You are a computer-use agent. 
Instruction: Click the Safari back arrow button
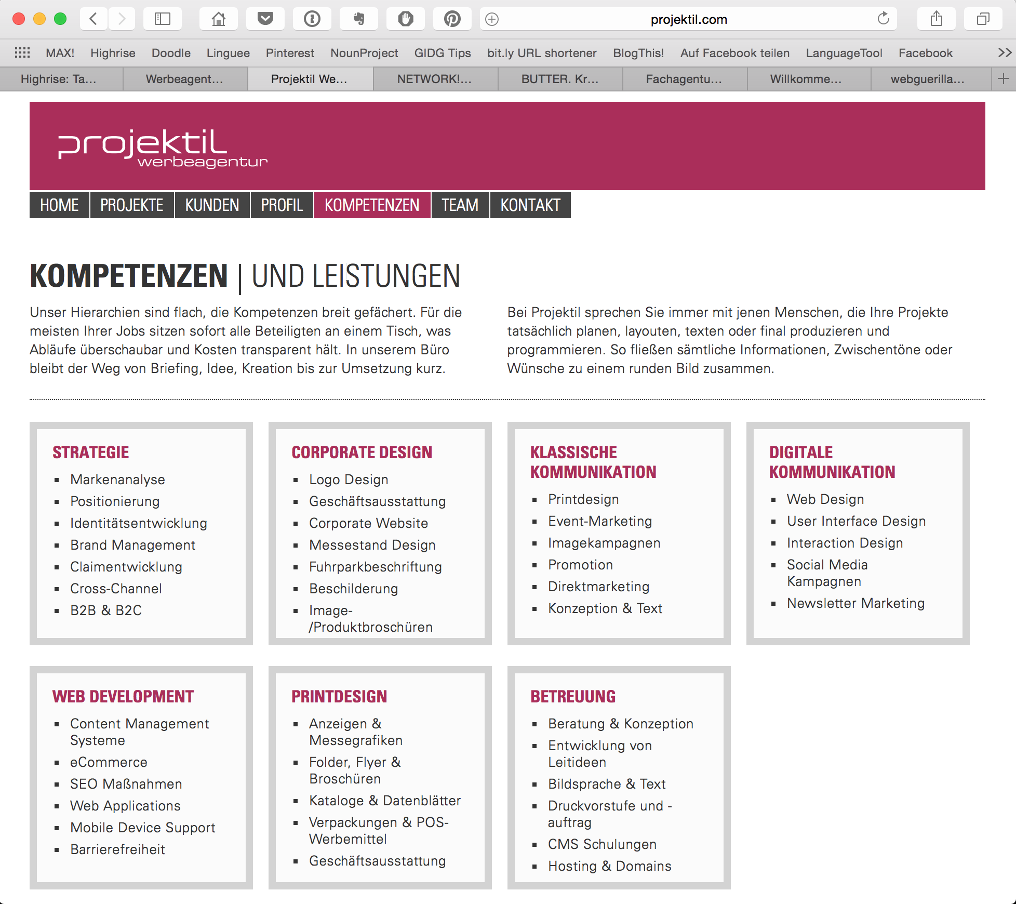94,19
